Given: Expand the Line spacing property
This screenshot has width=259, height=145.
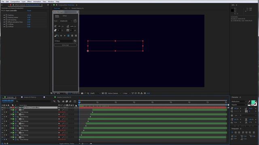Looking at the screenshot, I should pyautogui.click(x=4, y=20).
